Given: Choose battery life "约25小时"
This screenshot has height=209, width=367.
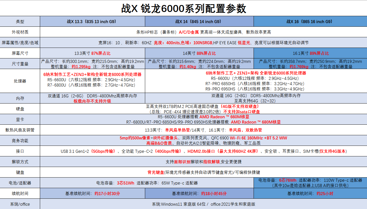Looking at the screenshot, I should [x=325, y=193].
